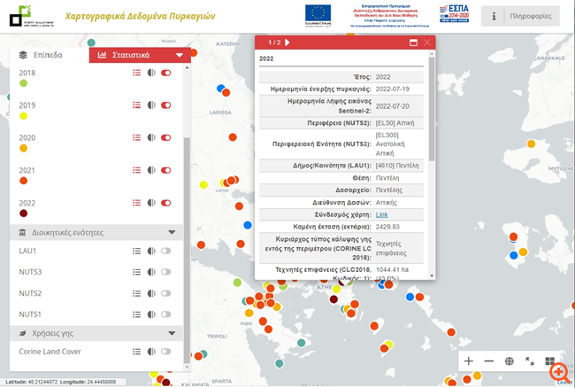Adjust opacity icon for NUTS2 layer

(151, 293)
